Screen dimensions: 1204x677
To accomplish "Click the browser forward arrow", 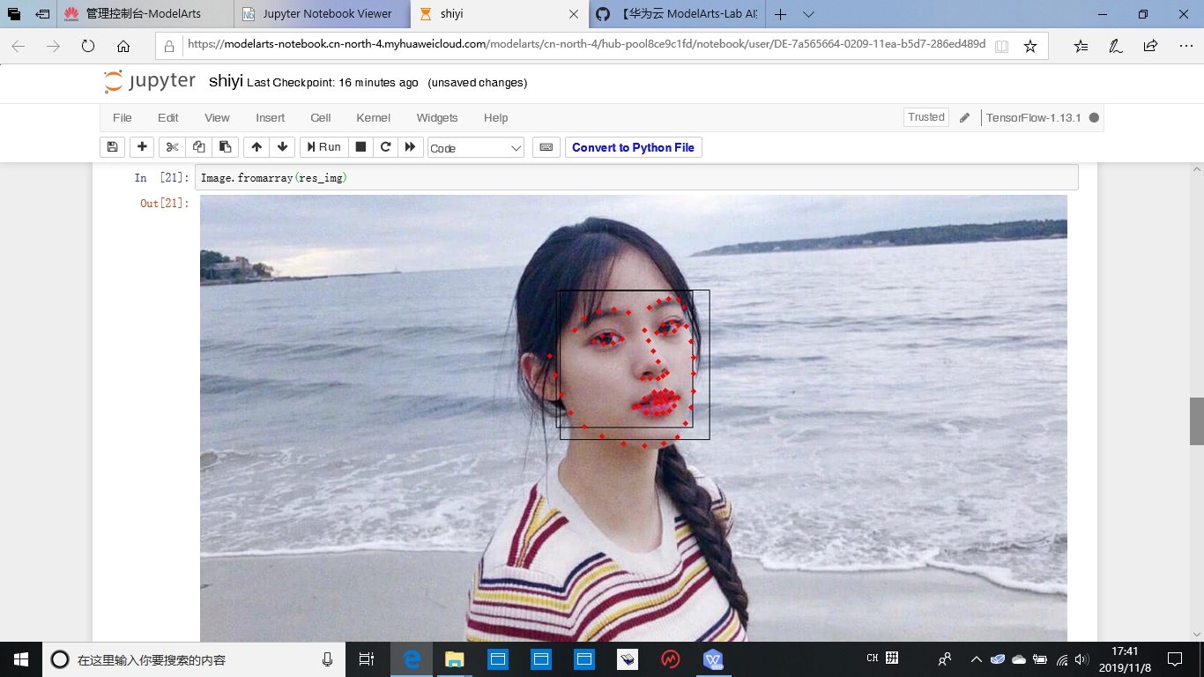I will tap(53, 46).
